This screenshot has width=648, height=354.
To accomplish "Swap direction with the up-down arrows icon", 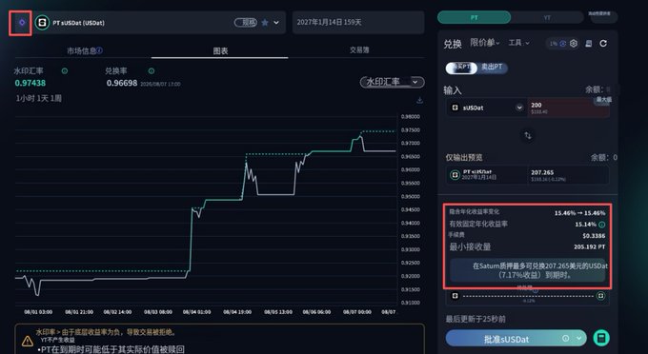I will tap(528, 136).
